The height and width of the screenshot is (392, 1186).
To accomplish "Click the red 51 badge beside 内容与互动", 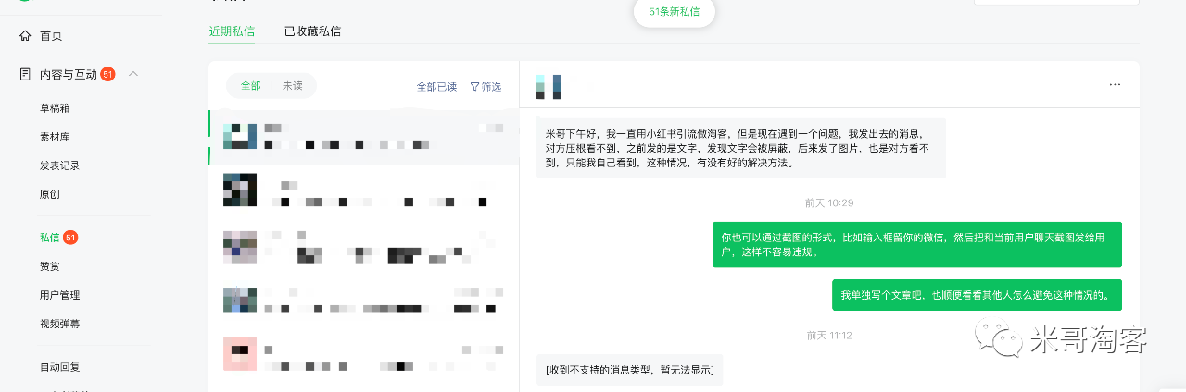I will tap(107, 74).
